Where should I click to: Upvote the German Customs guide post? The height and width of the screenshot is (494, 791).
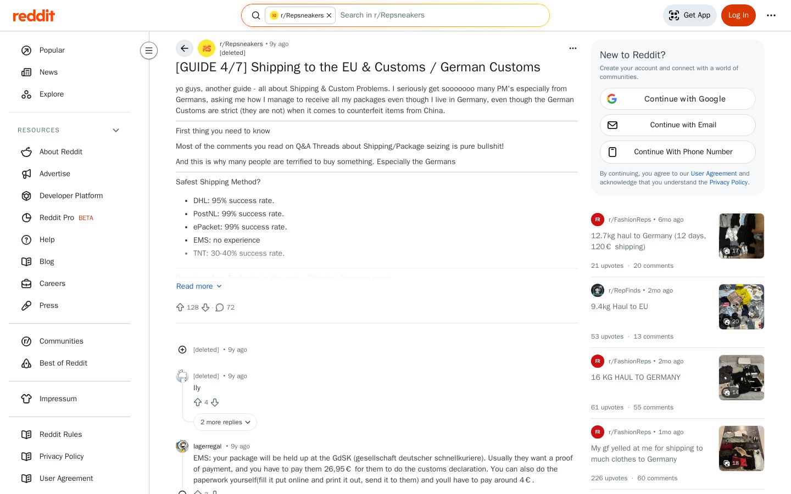point(180,307)
